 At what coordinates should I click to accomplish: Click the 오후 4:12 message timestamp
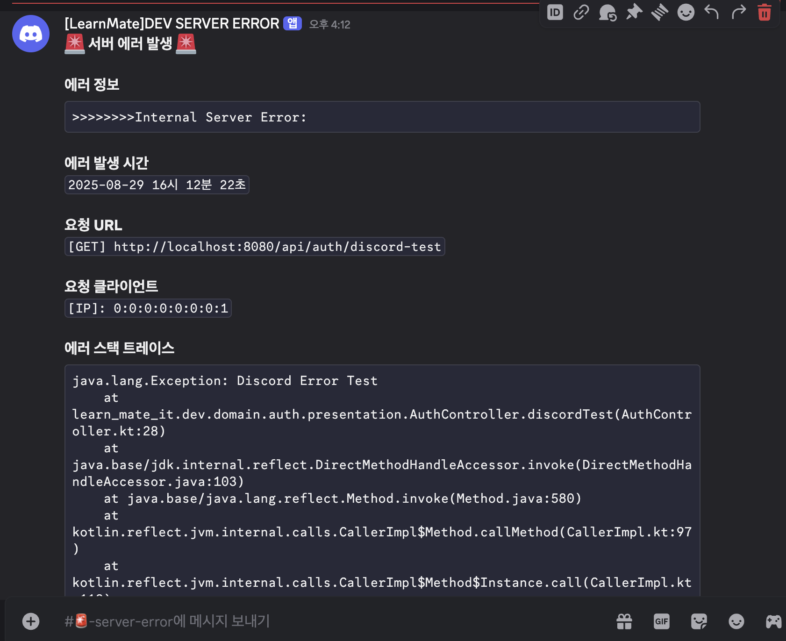point(329,24)
